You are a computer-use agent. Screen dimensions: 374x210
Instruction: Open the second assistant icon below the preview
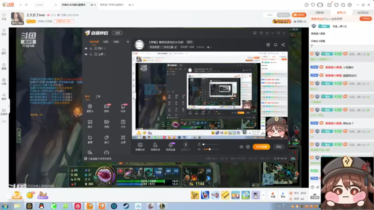click(155, 145)
